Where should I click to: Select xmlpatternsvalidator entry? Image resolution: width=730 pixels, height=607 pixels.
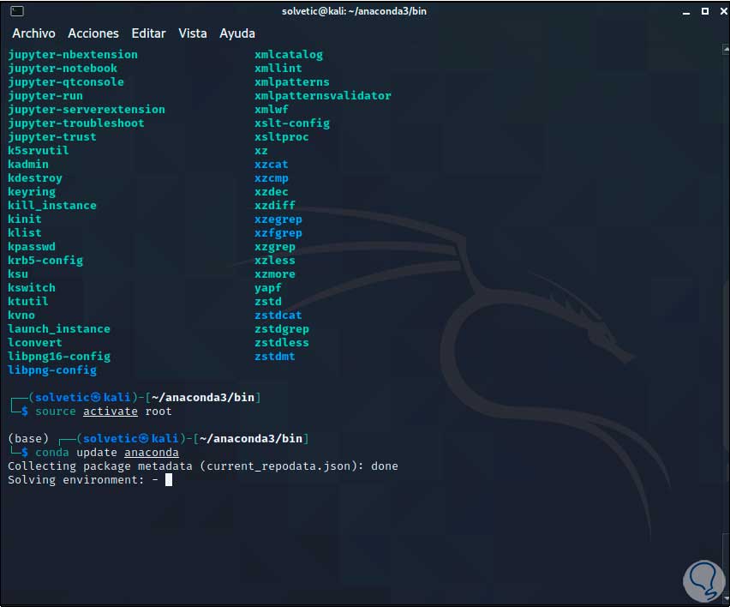point(323,96)
